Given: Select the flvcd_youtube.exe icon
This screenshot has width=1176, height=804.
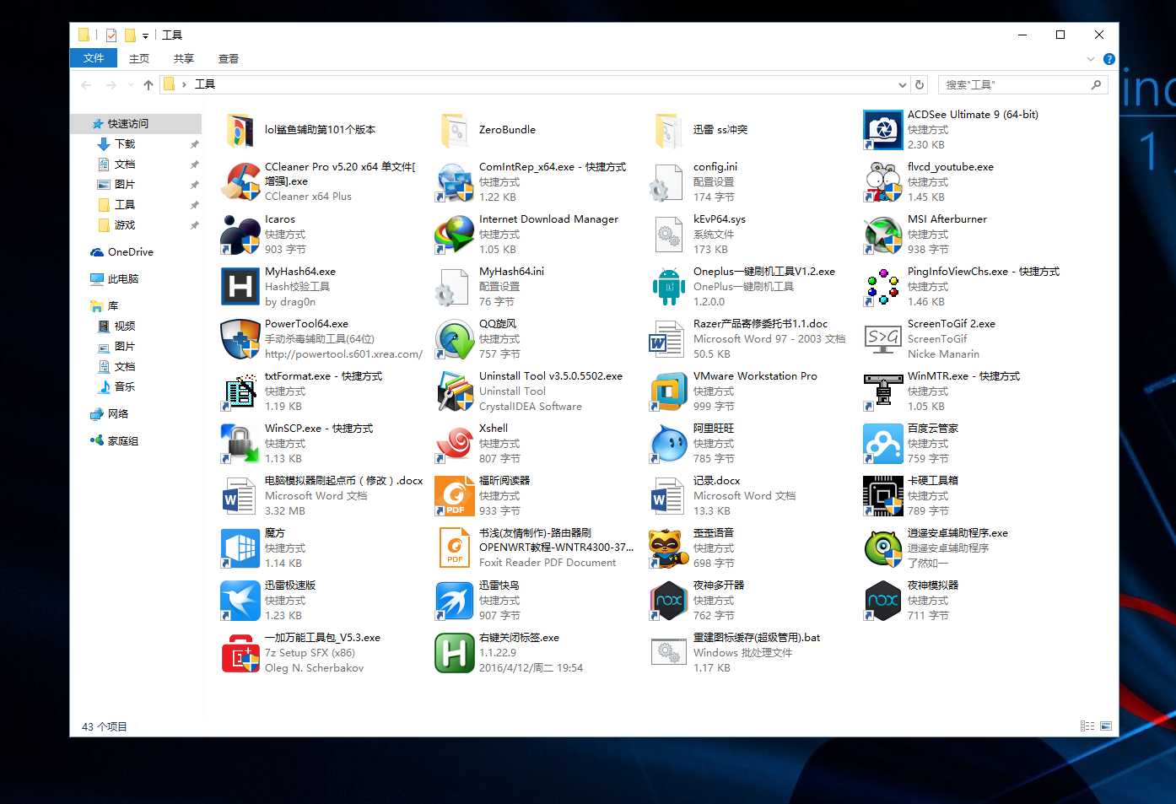Looking at the screenshot, I should [883, 182].
